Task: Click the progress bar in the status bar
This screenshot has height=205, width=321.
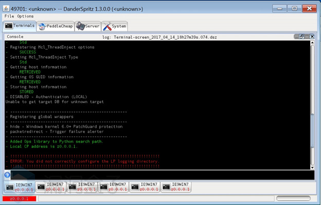Action: point(293,198)
